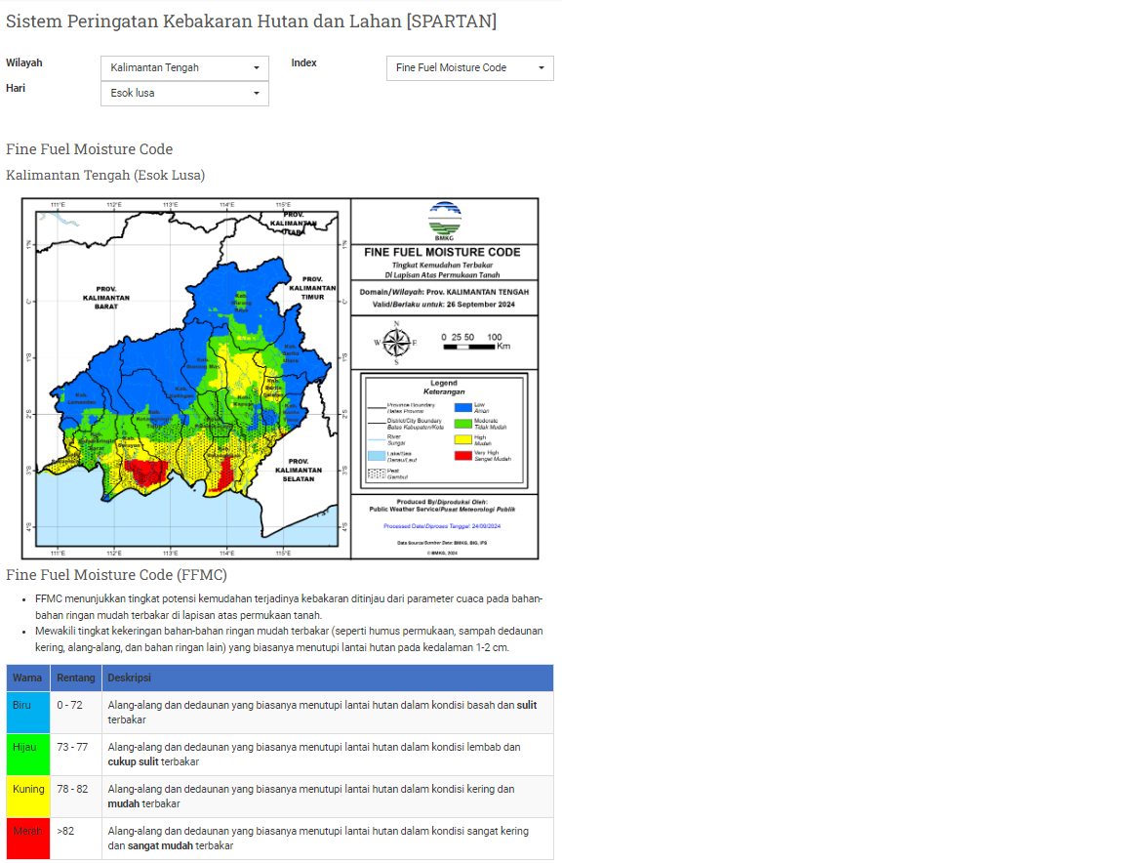The height and width of the screenshot is (863, 1124).
Task: Click the map's valid date 26 September 2024
Action: [x=480, y=305]
